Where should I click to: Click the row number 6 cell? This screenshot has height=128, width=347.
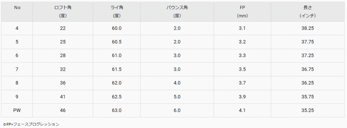(x=17, y=56)
